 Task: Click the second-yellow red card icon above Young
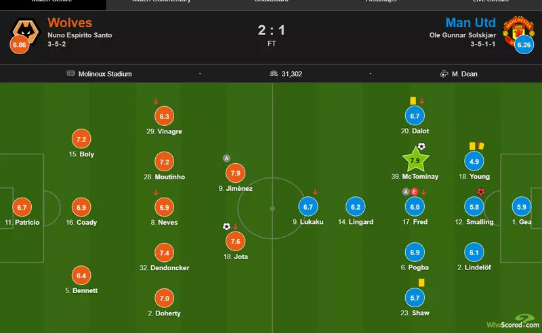click(x=481, y=146)
